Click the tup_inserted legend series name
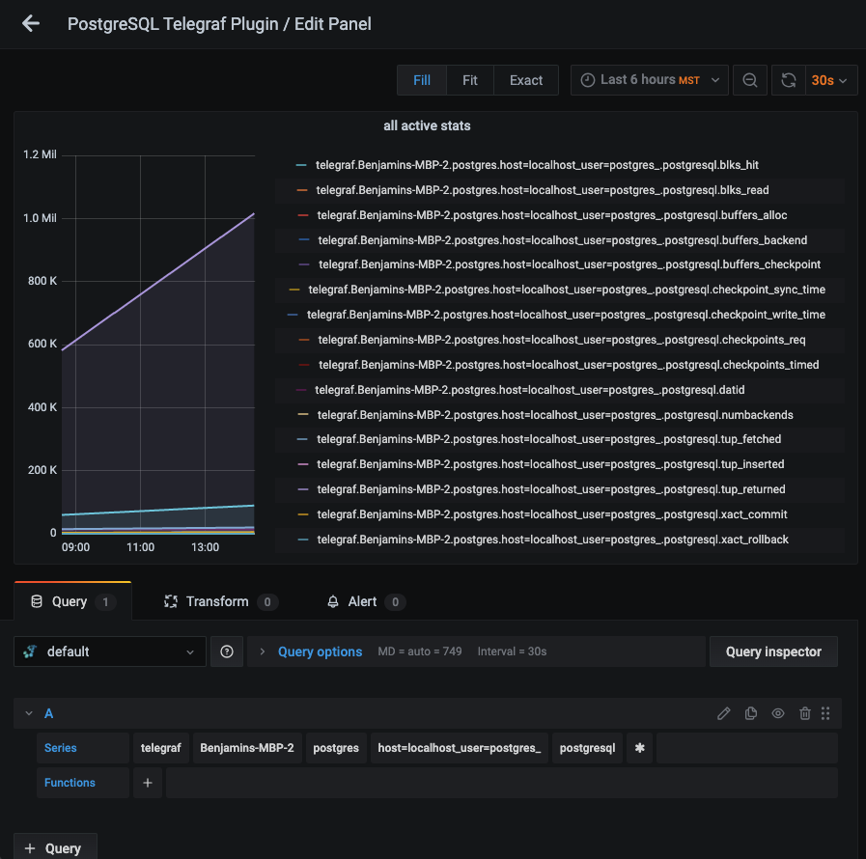This screenshot has height=859, width=866. [x=550, y=464]
